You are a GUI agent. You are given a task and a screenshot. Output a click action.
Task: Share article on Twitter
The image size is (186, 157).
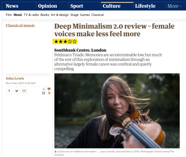(x=17, y=91)
